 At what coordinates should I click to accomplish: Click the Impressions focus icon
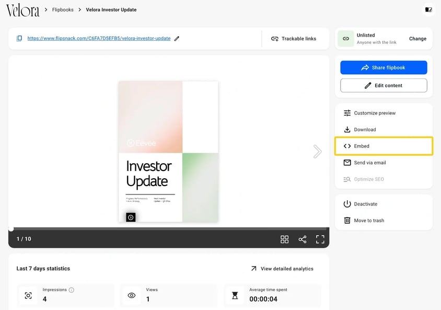[28, 295]
